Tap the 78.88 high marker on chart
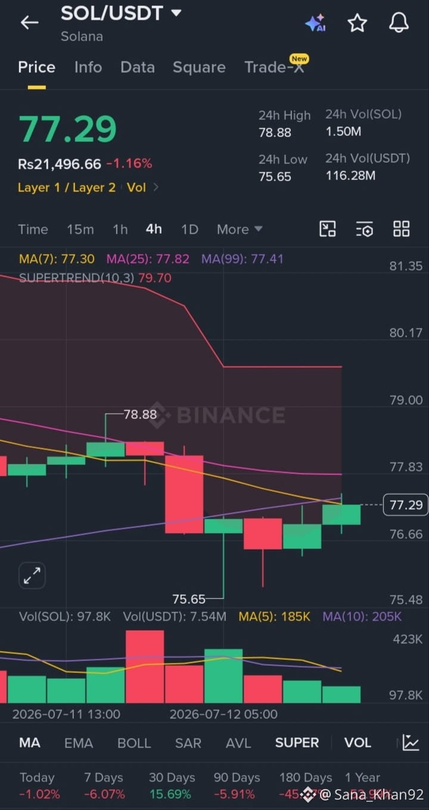The image size is (429, 810). (140, 414)
